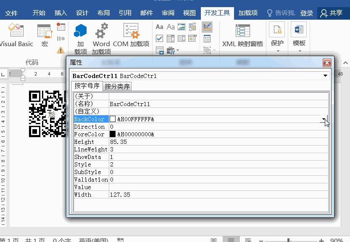Switch to the 审阅 ribbon tab
The height and width of the screenshot is (242, 350).
[168, 13]
